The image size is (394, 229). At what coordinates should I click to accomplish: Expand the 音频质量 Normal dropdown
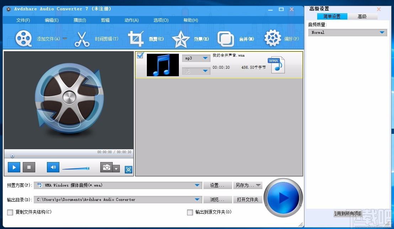coord(347,32)
